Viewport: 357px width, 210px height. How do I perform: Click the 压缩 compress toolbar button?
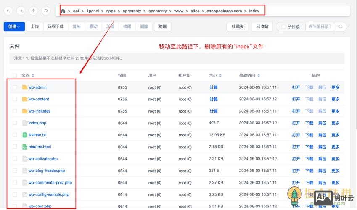[110, 26]
